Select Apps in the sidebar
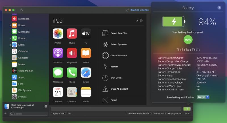 (18, 77)
